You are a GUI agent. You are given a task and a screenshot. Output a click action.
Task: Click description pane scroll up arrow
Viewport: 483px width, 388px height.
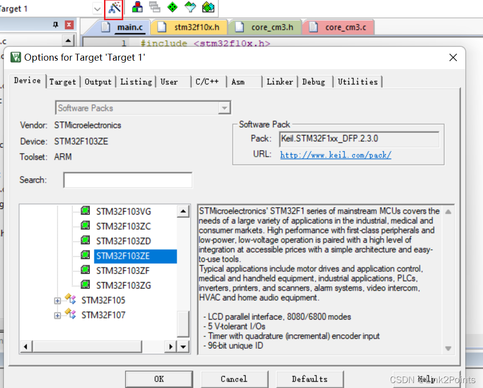[448, 212]
